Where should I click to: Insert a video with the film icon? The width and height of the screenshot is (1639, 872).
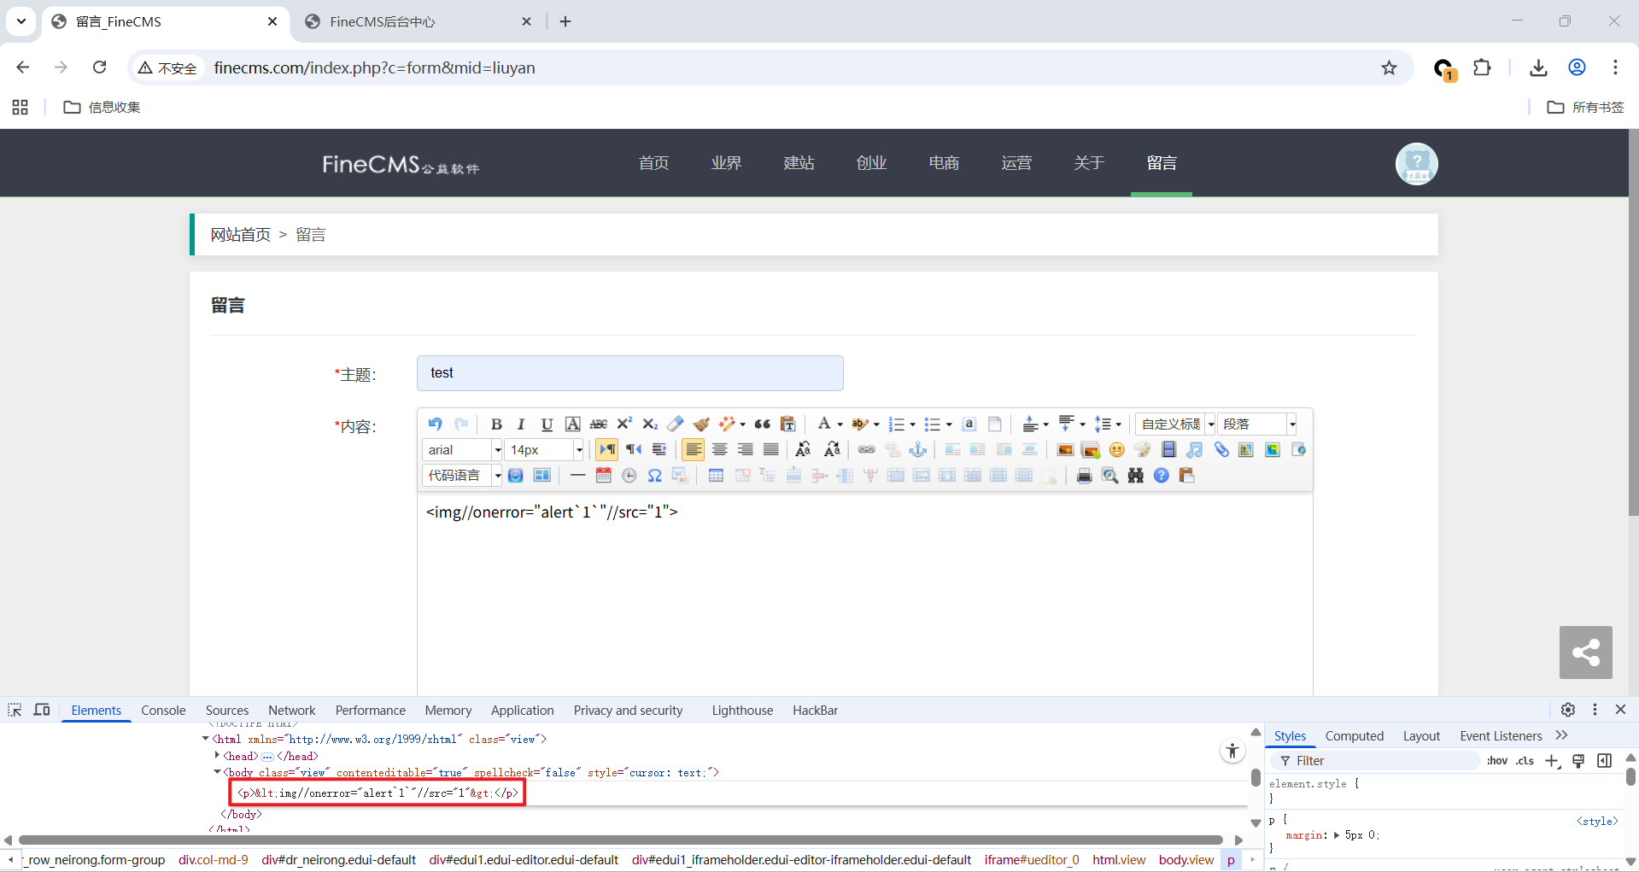pyautogui.click(x=1169, y=450)
